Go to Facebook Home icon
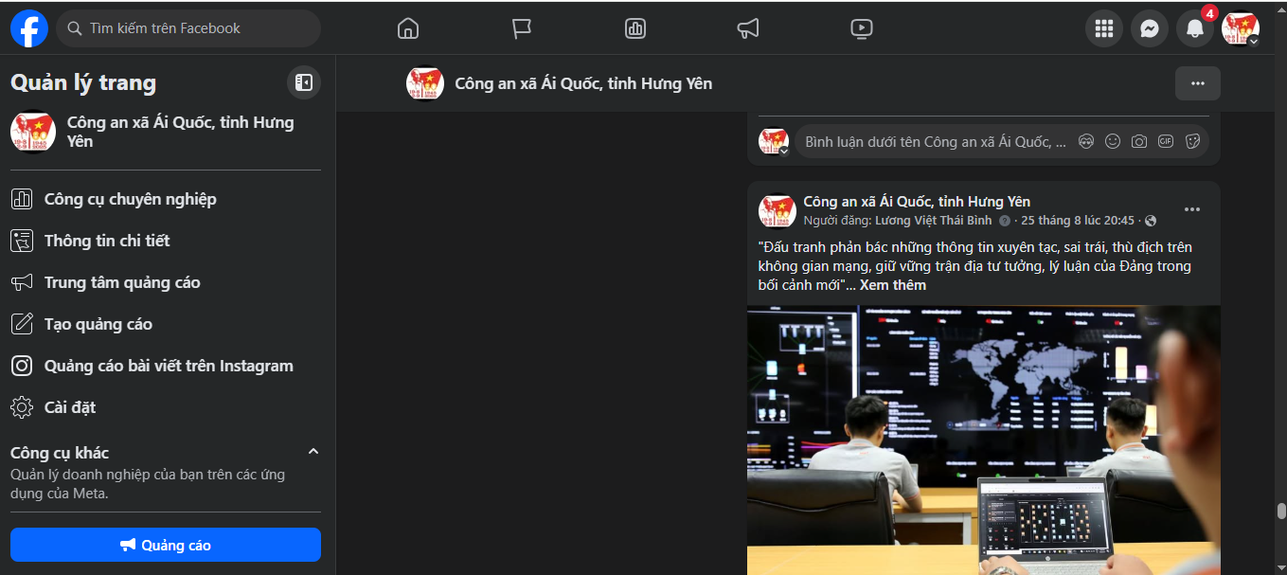Image resolution: width=1287 pixels, height=575 pixels. (x=408, y=28)
